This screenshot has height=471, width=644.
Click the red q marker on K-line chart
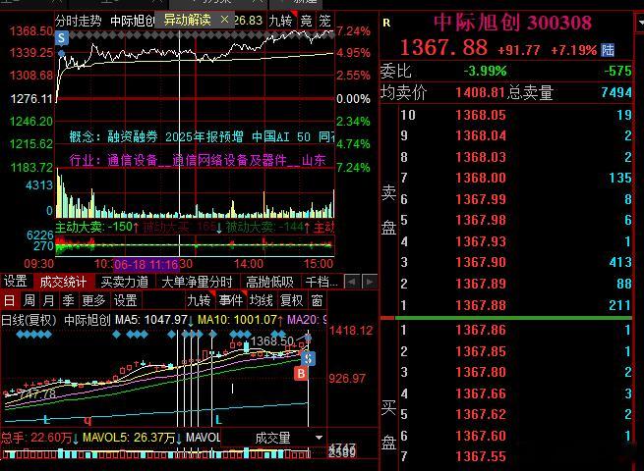(88, 421)
